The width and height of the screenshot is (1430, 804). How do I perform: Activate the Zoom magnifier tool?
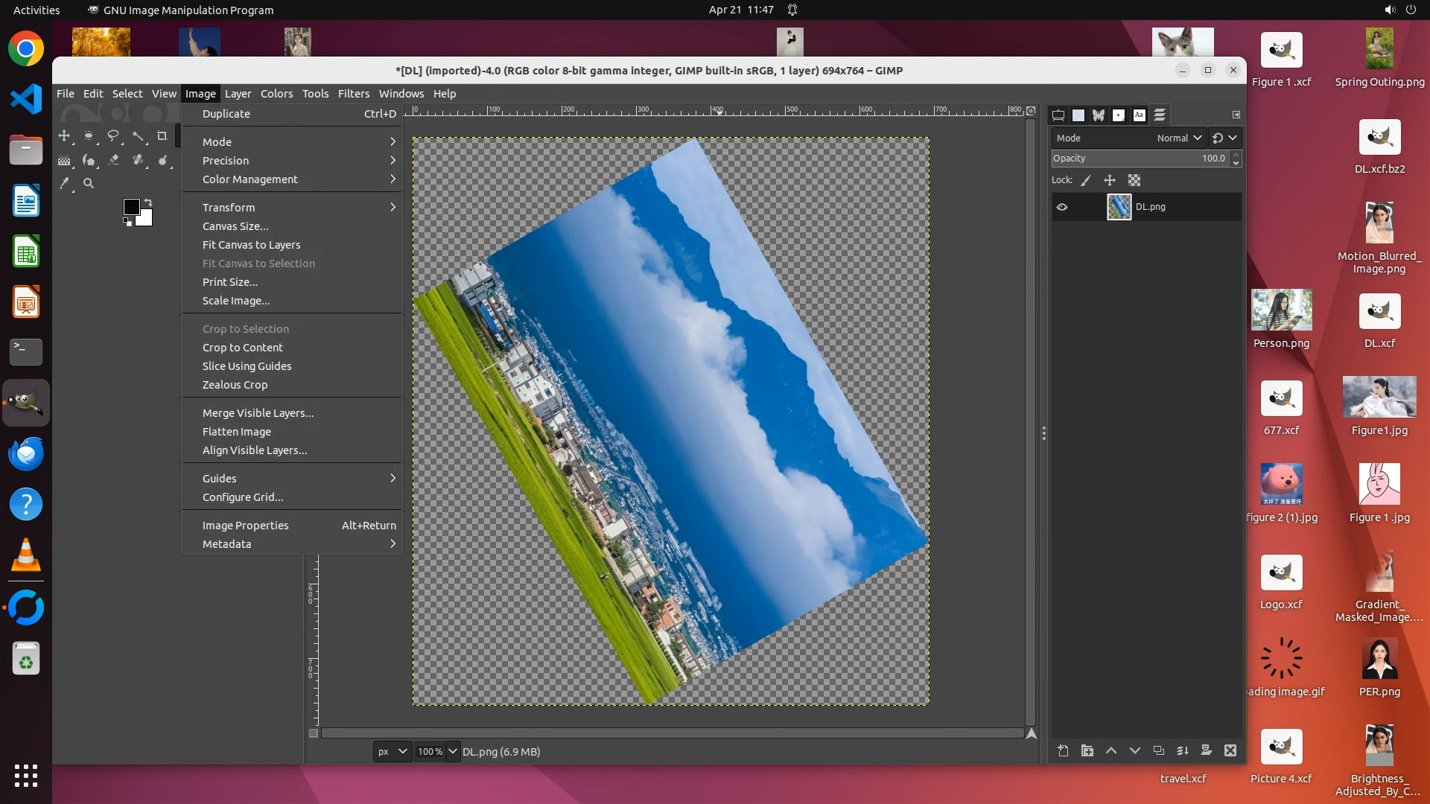pyautogui.click(x=89, y=183)
